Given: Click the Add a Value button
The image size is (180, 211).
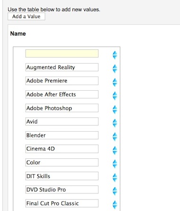Looking at the screenshot, I should [27, 17].
